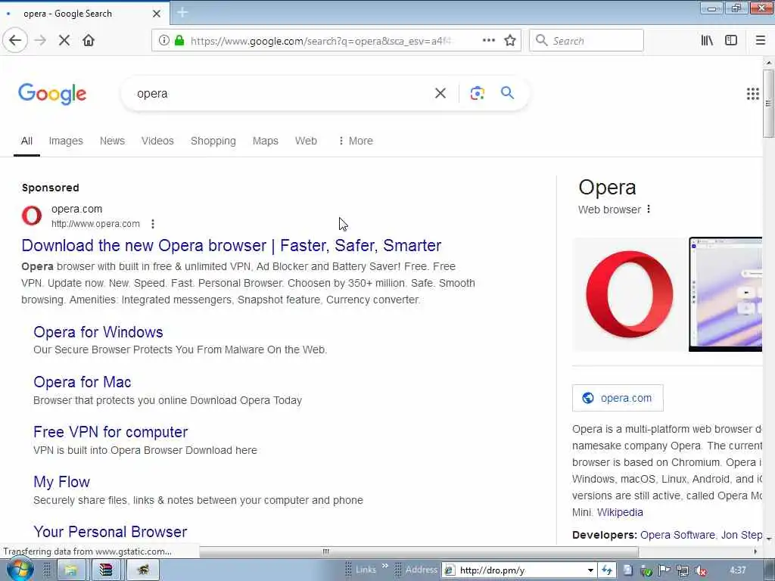775x581 pixels.
Task: Open the three-dot options next to http://www.opera.com
Action: coord(153,224)
